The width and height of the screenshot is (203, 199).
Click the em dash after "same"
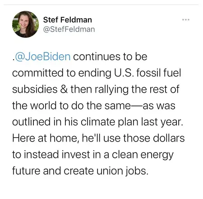tap(137, 106)
